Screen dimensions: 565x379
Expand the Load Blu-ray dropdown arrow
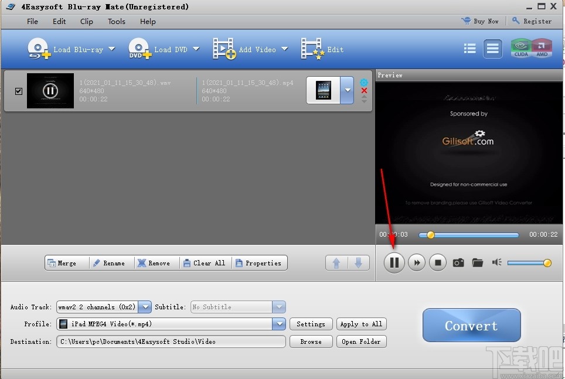click(112, 49)
